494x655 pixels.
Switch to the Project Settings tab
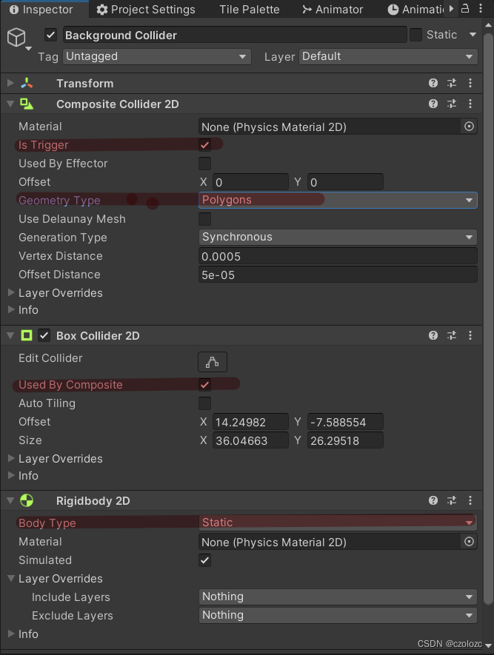[x=146, y=9]
